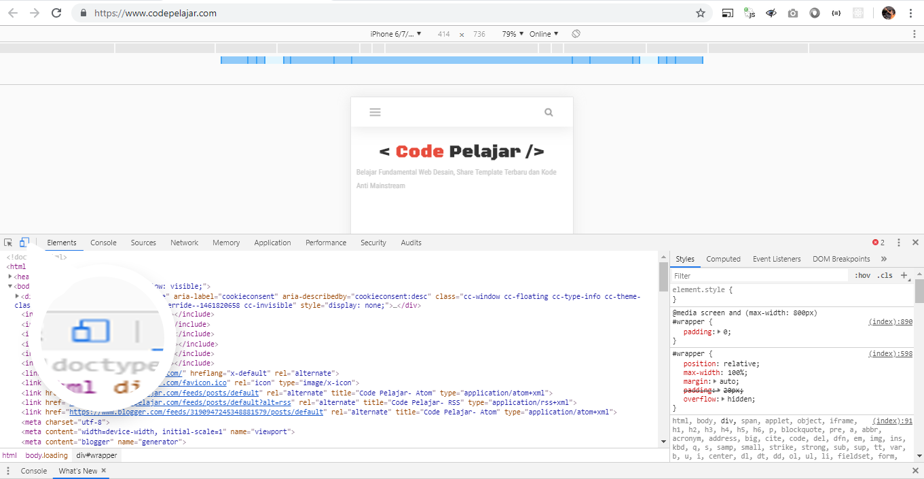Close the bottom drawer panel
This screenshot has width=924, height=479.
pyautogui.click(x=915, y=471)
